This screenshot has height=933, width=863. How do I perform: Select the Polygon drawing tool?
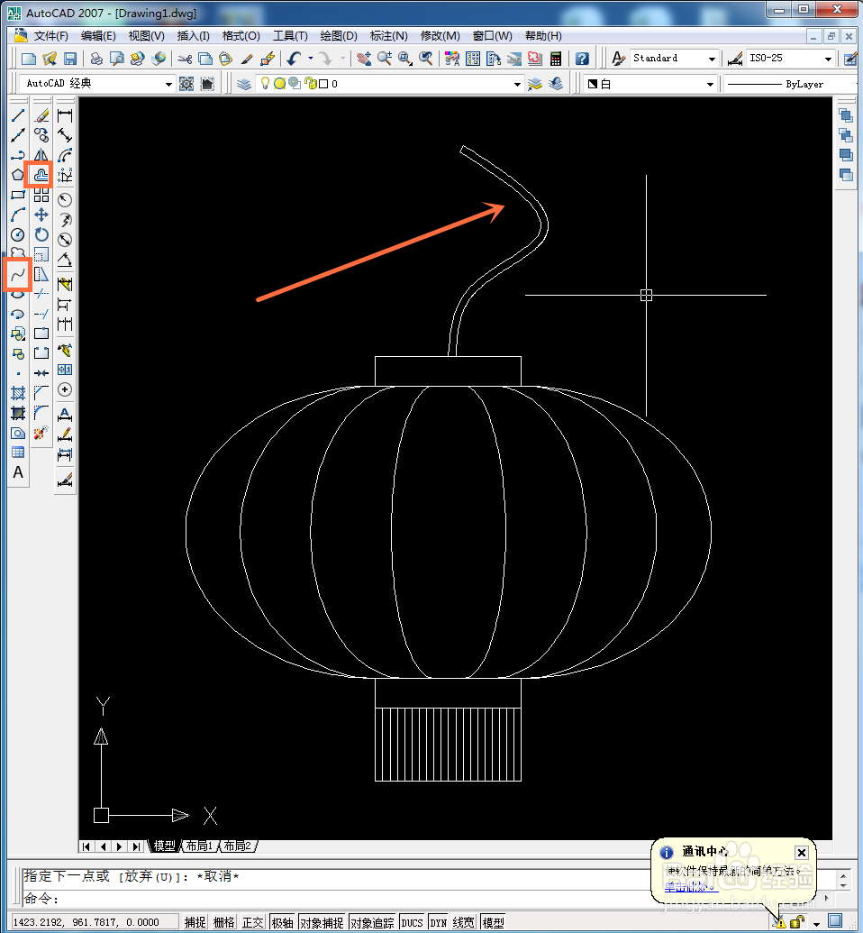pos(18,175)
